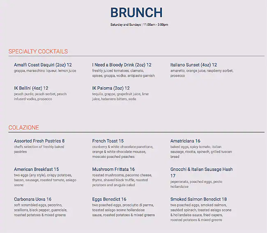Click the Saturday and Sundays hours text

139,25
